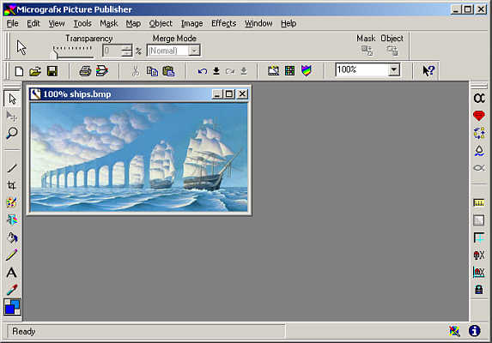Viewport: 492px width, 343px height.
Task: Open the Image menu
Action: coord(191,23)
